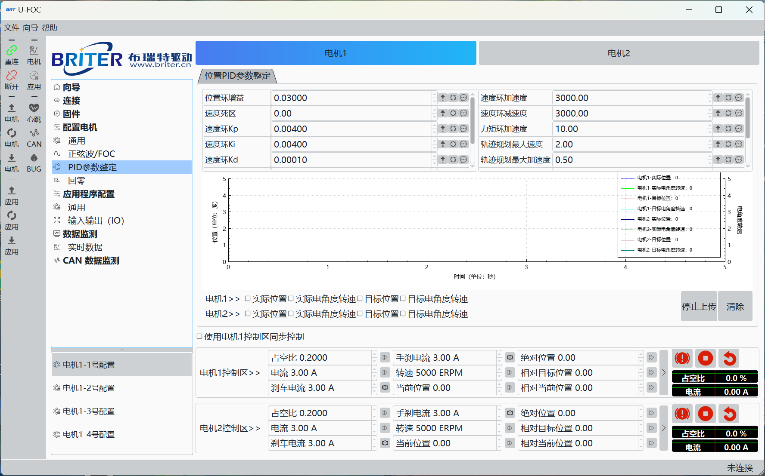
Task: Click motor 1 red stop button
Action: click(x=706, y=358)
